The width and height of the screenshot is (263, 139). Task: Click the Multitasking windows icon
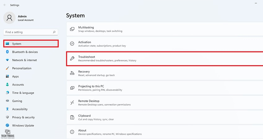pyautogui.click(x=72, y=29)
